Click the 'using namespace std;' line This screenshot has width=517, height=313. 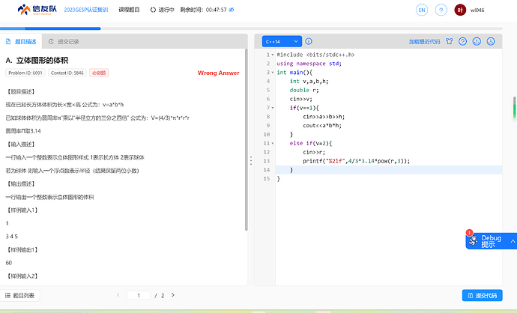click(309, 64)
